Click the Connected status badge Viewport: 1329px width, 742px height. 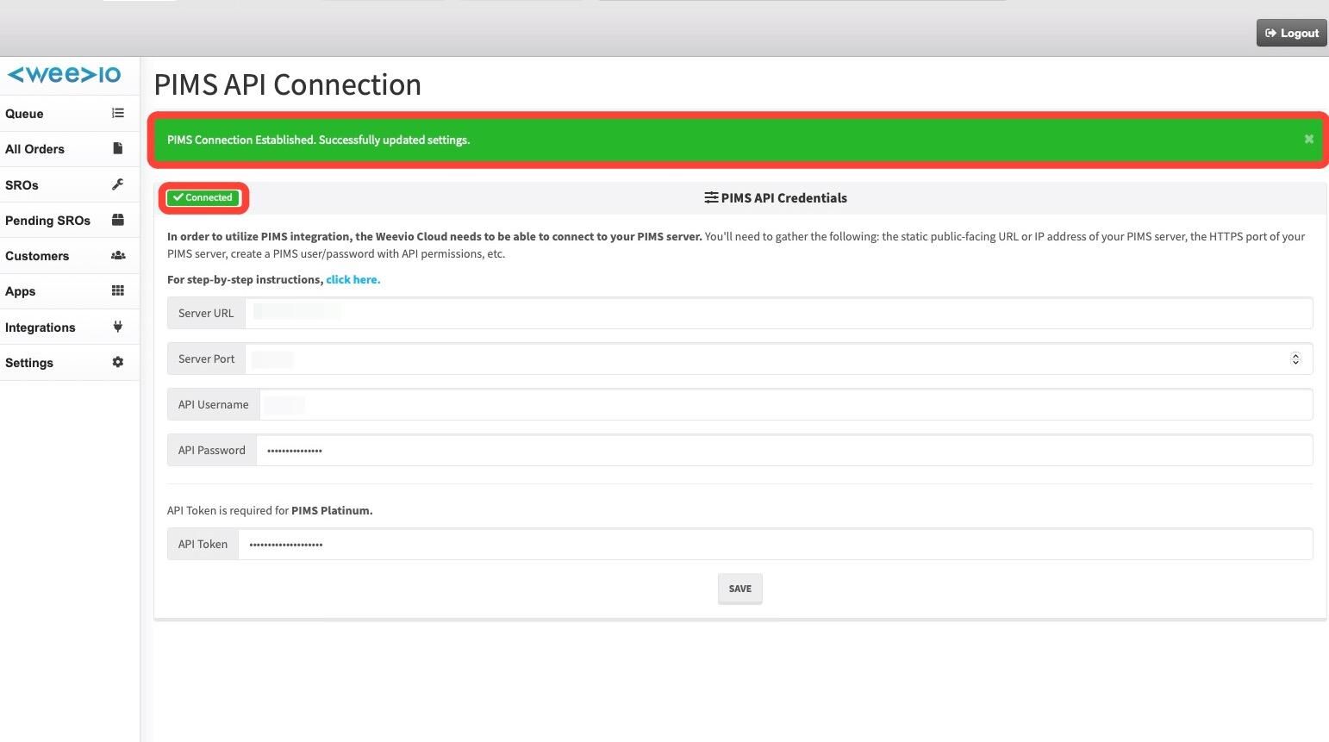[x=203, y=197]
